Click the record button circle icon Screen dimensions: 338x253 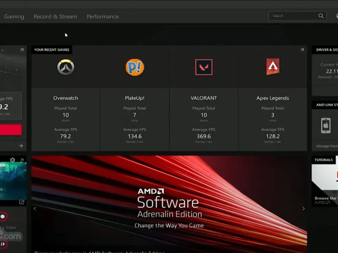pyautogui.click(x=3, y=216)
